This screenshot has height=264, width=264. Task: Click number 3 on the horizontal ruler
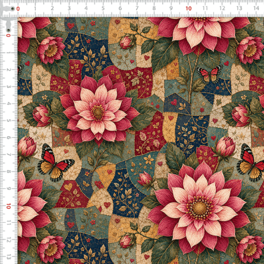coord(69,8)
